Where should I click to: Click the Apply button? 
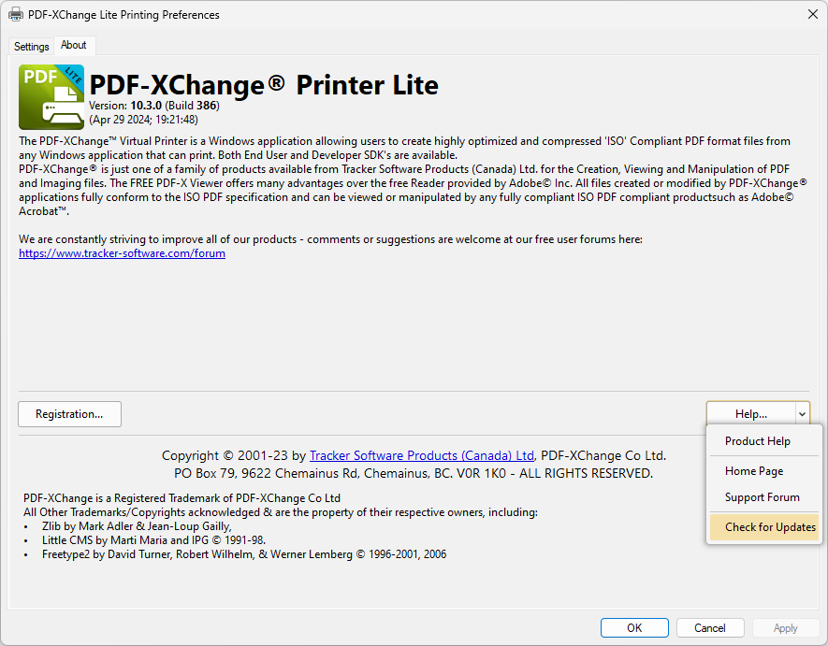point(785,628)
